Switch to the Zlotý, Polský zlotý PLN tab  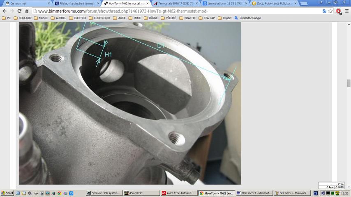(274, 3)
